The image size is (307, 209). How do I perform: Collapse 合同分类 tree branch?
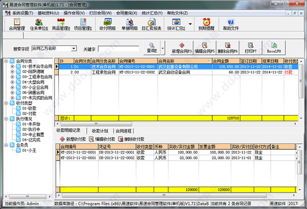click(6, 61)
